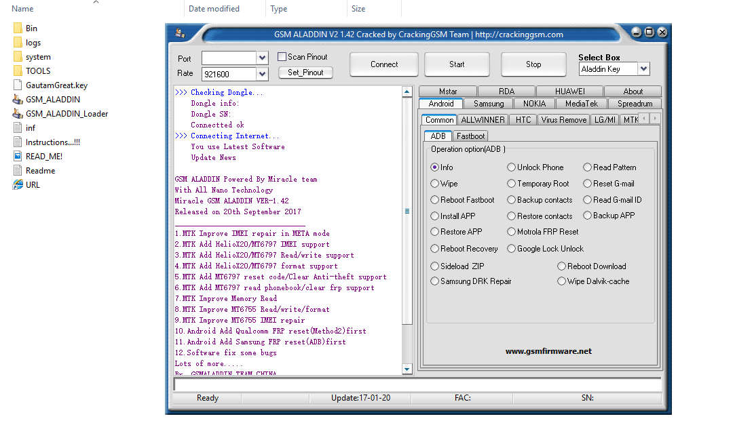Maximize the GSM Aladdin window

(649, 32)
